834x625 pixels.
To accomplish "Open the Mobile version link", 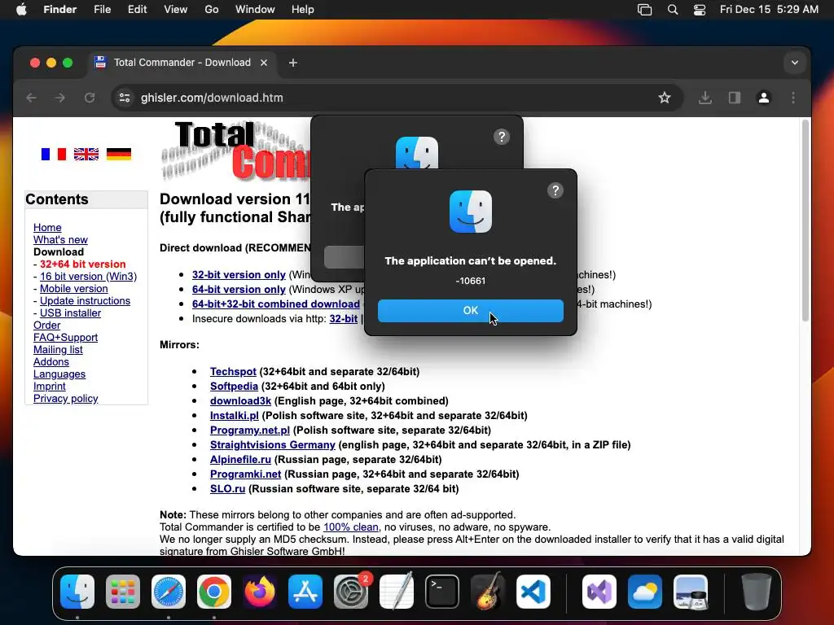I will (74, 289).
